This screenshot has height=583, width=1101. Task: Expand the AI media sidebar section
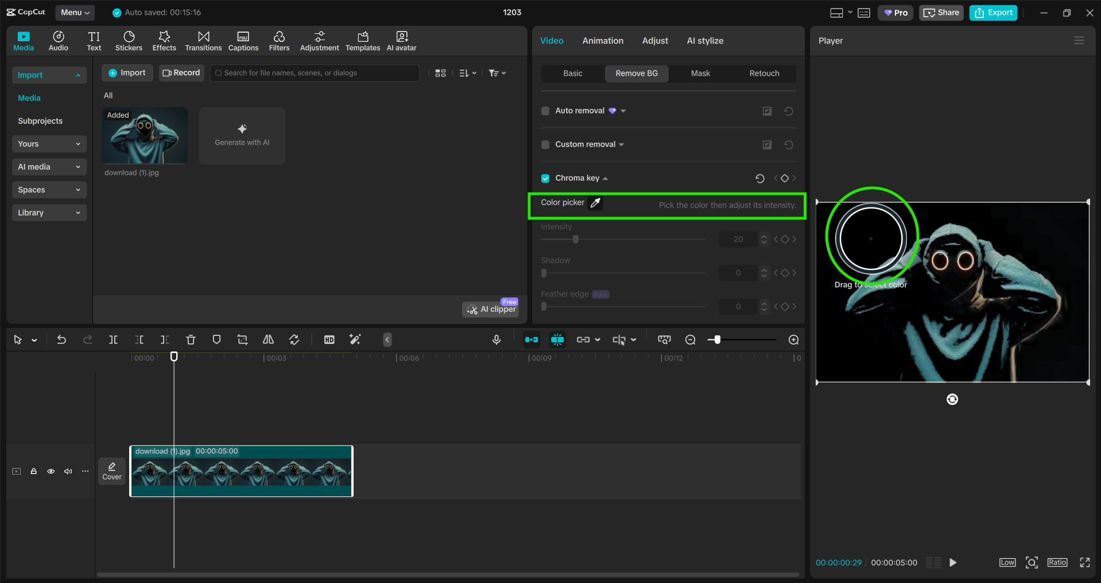[x=49, y=167]
